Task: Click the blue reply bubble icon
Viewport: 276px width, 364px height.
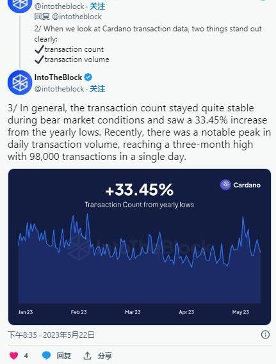Action: click(46, 355)
